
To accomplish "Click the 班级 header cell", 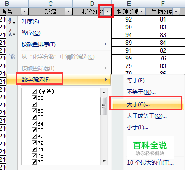I will [x=50, y=11].
